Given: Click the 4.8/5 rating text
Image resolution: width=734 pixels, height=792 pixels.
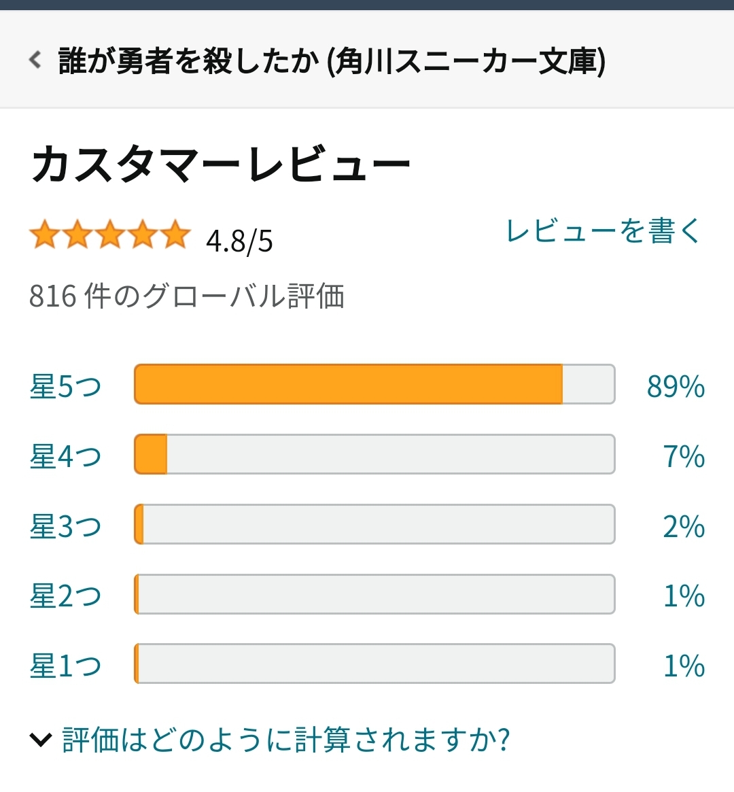Looking at the screenshot, I should coord(239,241).
